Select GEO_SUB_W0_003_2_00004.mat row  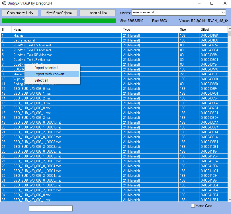[x=114, y=176]
